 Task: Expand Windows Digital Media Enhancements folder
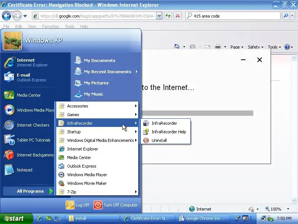(x=97, y=140)
